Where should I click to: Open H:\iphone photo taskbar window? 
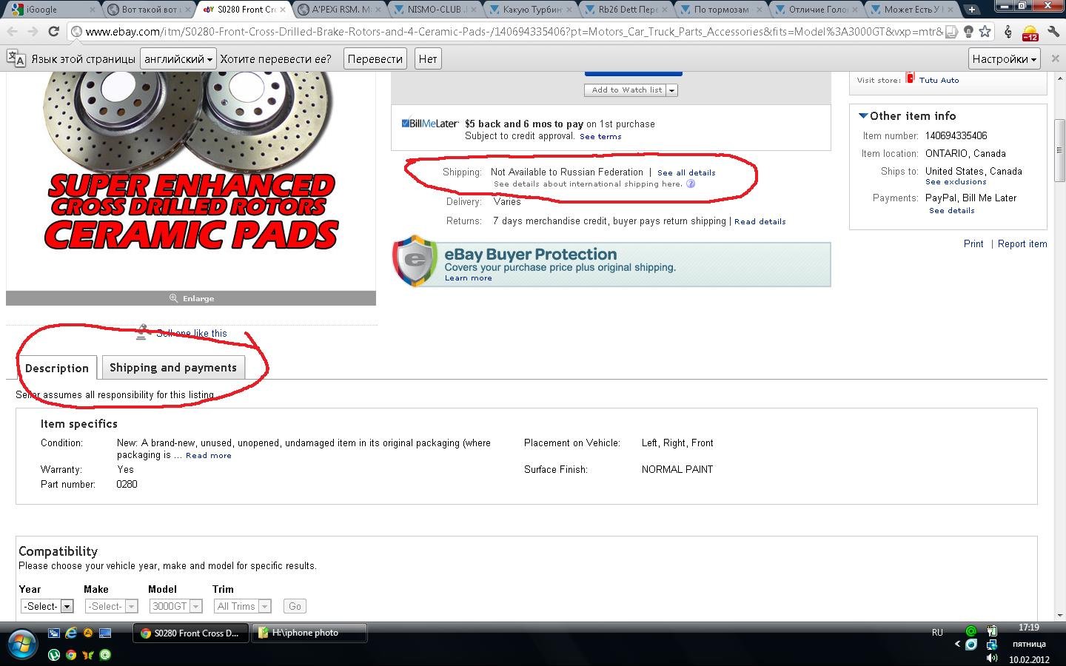pyautogui.click(x=309, y=633)
